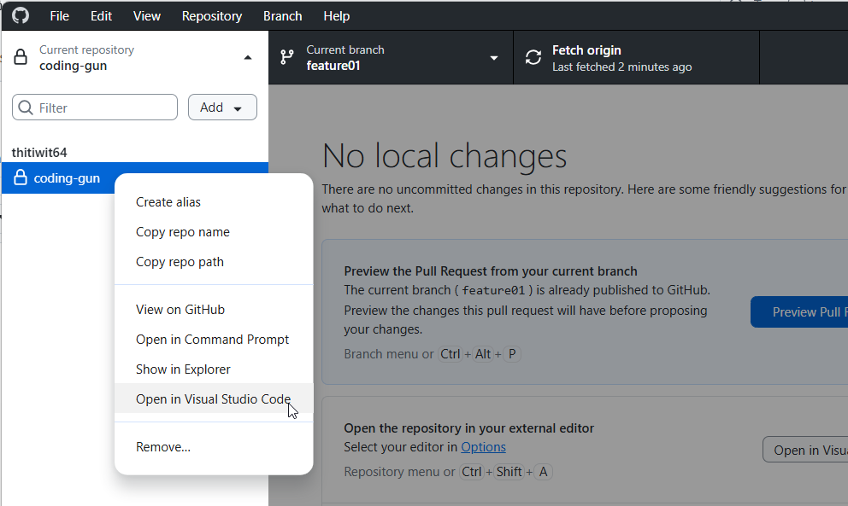The width and height of the screenshot is (848, 506).
Task: Click the lock icon on coding-gun row
Action: click(x=21, y=177)
